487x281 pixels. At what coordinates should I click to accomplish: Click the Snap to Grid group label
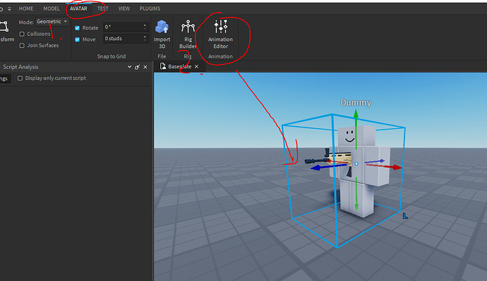pyautogui.click(x=112, y=56)
